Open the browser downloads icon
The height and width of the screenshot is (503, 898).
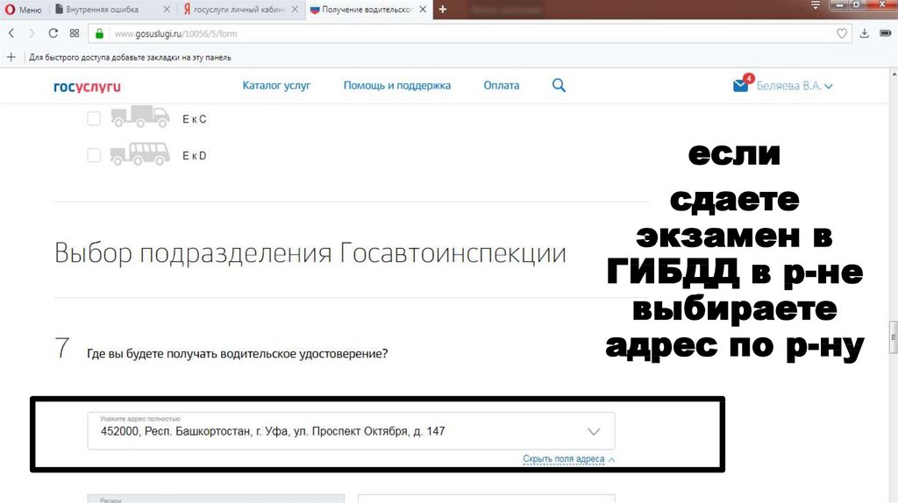(x=865, y=33)
